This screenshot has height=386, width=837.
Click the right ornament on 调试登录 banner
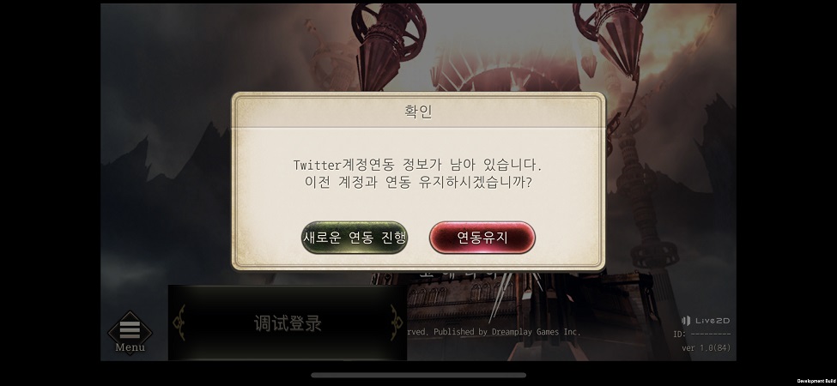[x=396, y=323]
